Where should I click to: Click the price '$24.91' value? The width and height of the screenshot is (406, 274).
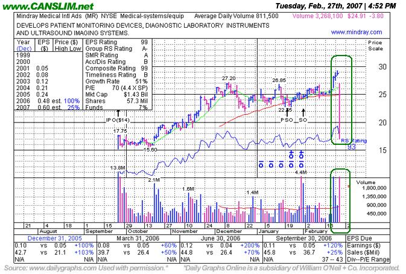coord(357,16)
